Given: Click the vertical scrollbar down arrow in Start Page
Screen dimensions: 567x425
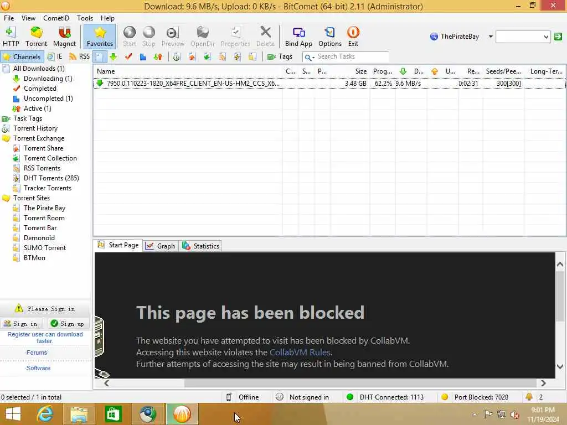Looking at the screenshot, I should (x=560, y=367).
